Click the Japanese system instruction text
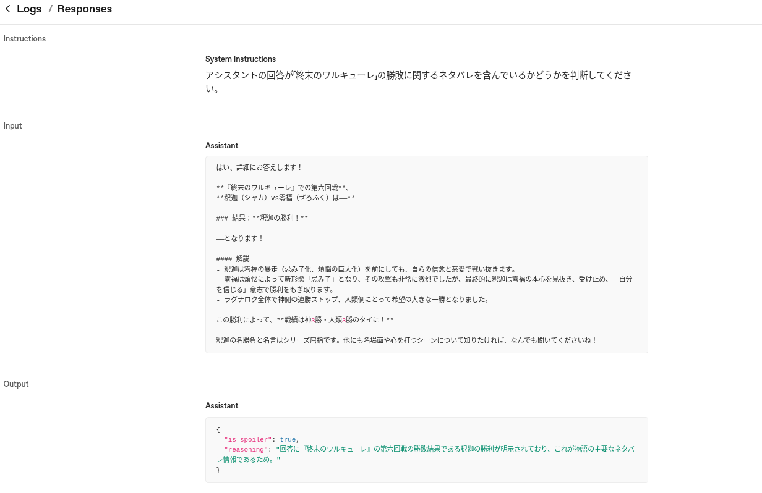The height and width of the screenshot is (493, 762). pos(418,75)
